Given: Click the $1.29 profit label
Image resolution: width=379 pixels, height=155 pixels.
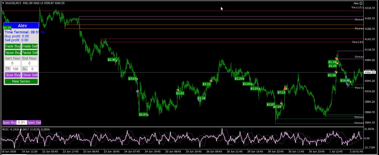Looking at the screenshot, I should [x=333, y=66].
